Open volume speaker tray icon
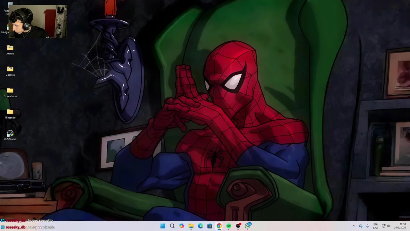 [389, 226]
